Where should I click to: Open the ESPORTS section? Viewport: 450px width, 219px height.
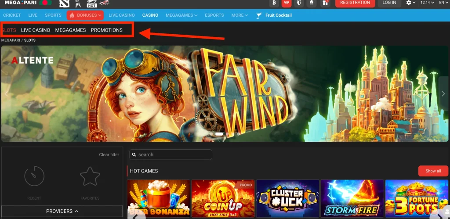click(x=214, y=15)
